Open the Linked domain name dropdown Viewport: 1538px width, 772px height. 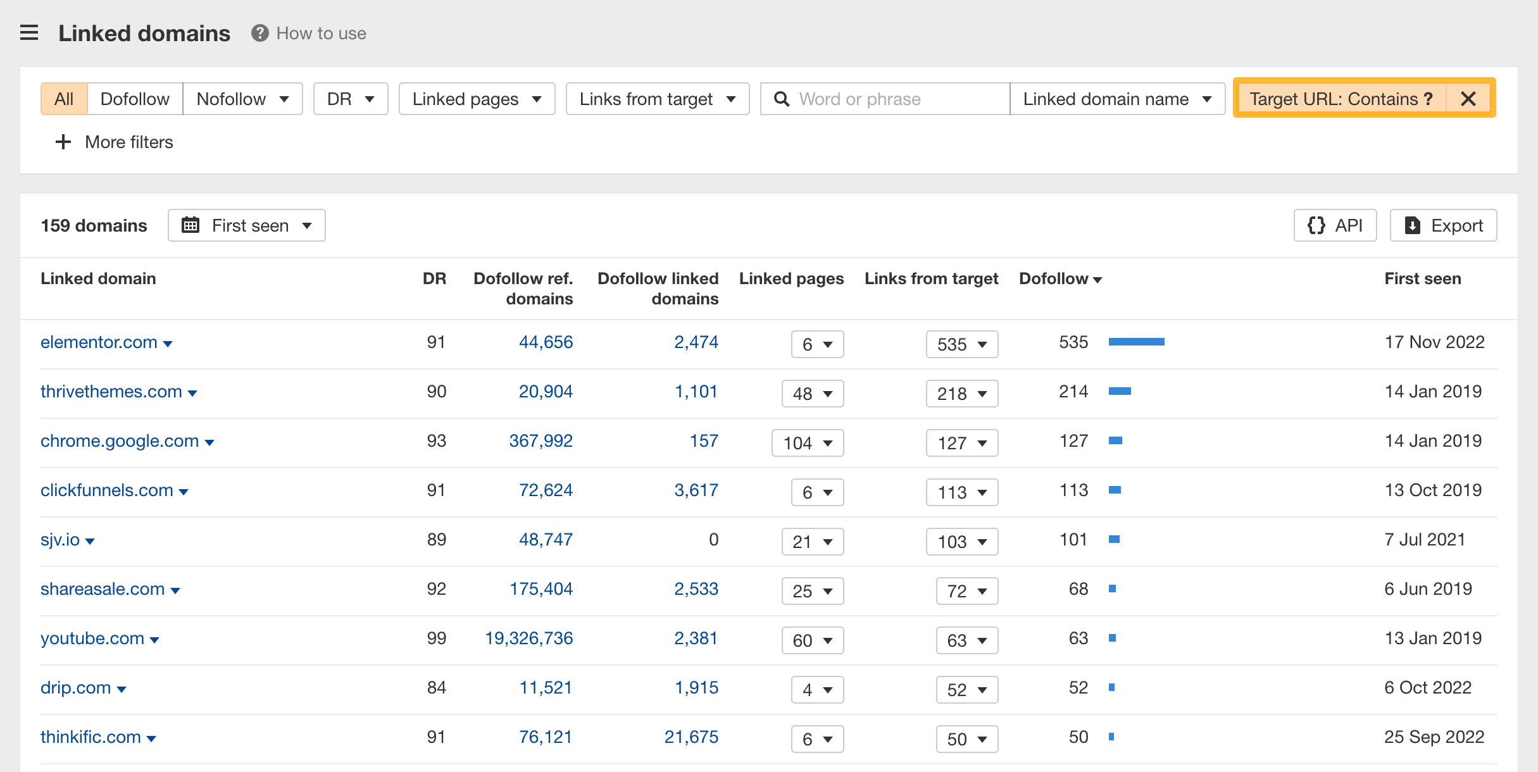coord(1117,99)
